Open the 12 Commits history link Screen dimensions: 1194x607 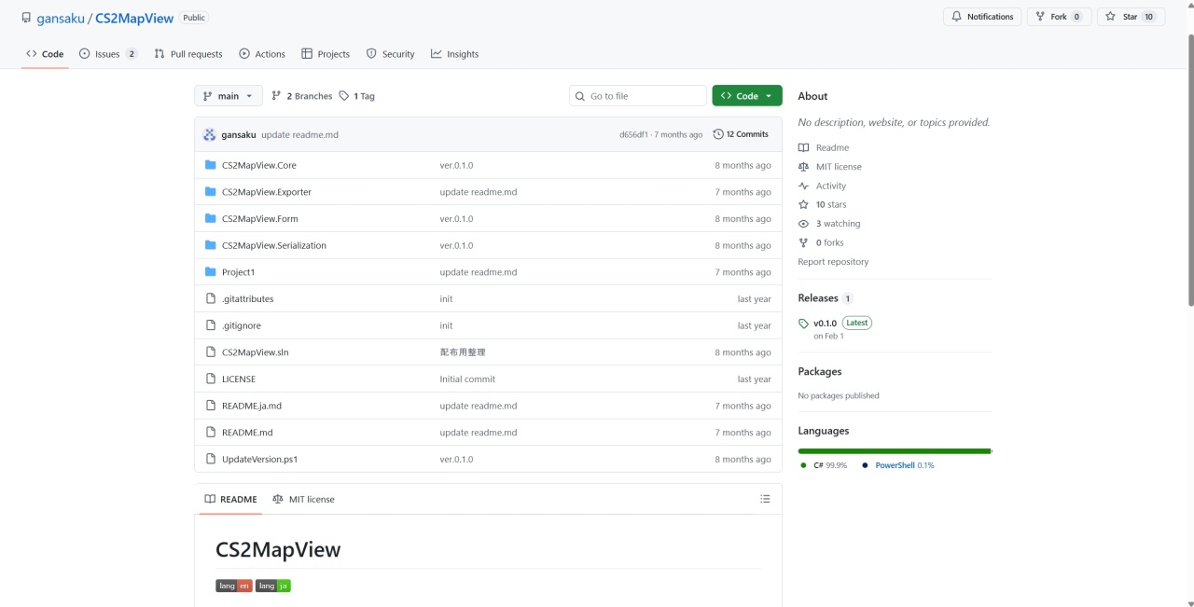tap(741, 134)
